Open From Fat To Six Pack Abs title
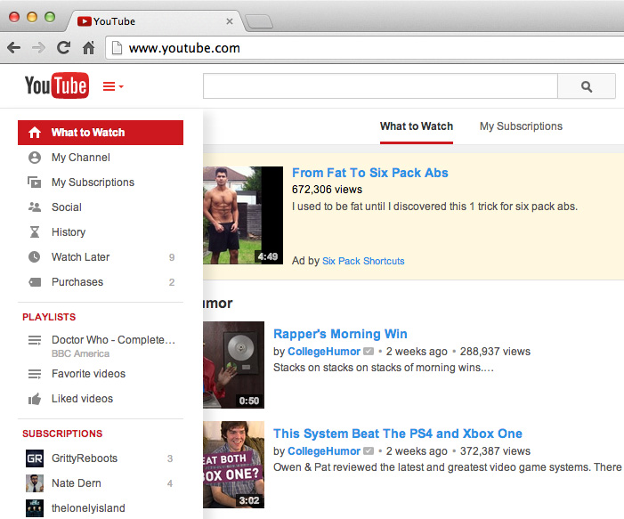Screen dimensions: 624x519 (370, 173)
